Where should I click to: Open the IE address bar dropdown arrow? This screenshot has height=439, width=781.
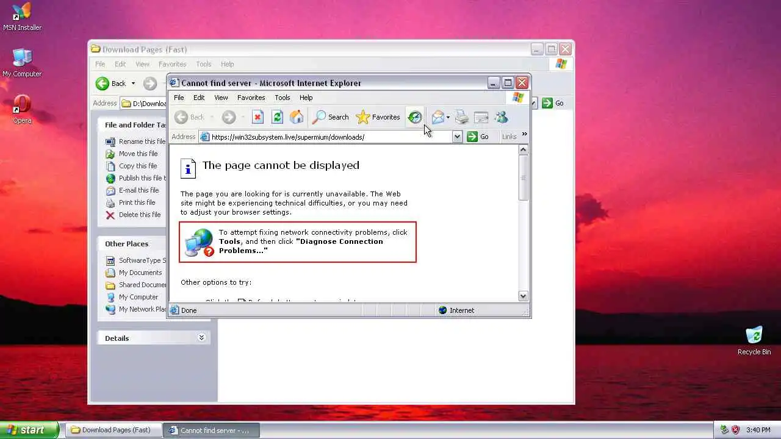[x=457, y=137]
